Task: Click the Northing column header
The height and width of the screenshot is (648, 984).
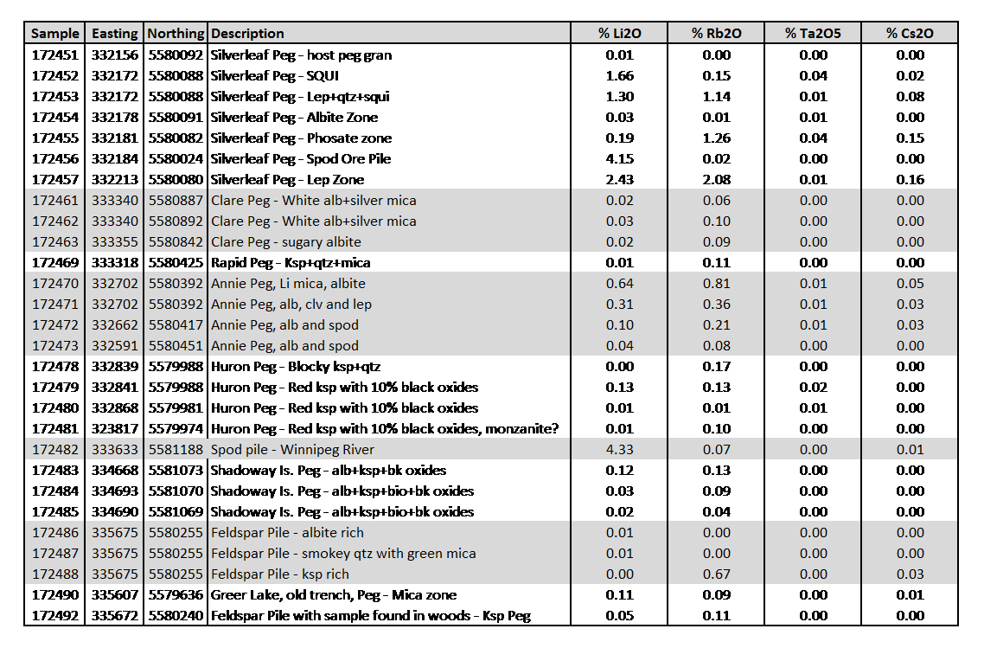Action: click(x=176, y=33)
